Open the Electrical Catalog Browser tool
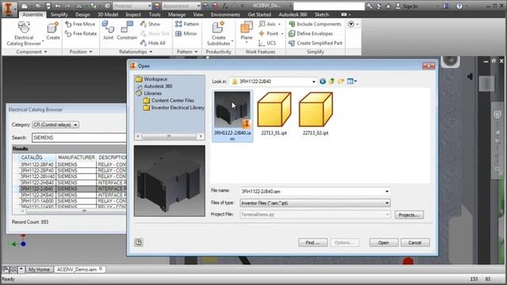 click(x=24, y=33)
